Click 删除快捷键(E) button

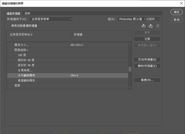tap(147, 66)
